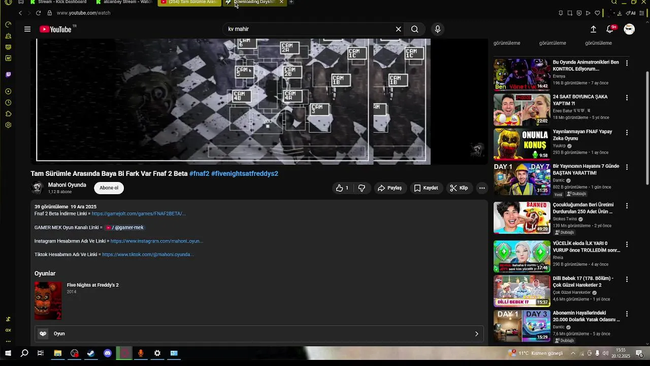The width and height of the screenshot is (650, 366).
Task: Open more actions ellipsis beside Klip
Action: [482, 188]
